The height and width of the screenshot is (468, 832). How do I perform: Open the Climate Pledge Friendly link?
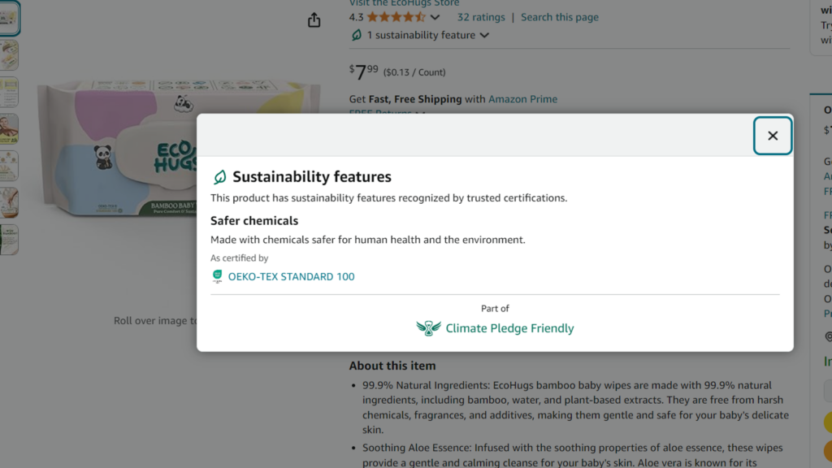[509, 328]
